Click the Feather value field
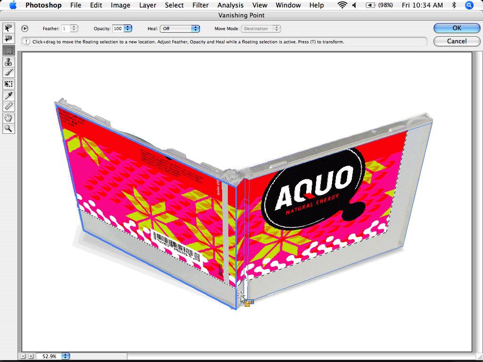483x362 pixels. [x=66, y=29]
